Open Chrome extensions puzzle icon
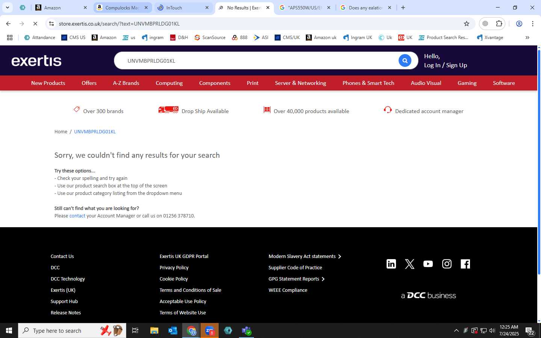The width and height of the screenshot is (541, 338). pos(499,24)
